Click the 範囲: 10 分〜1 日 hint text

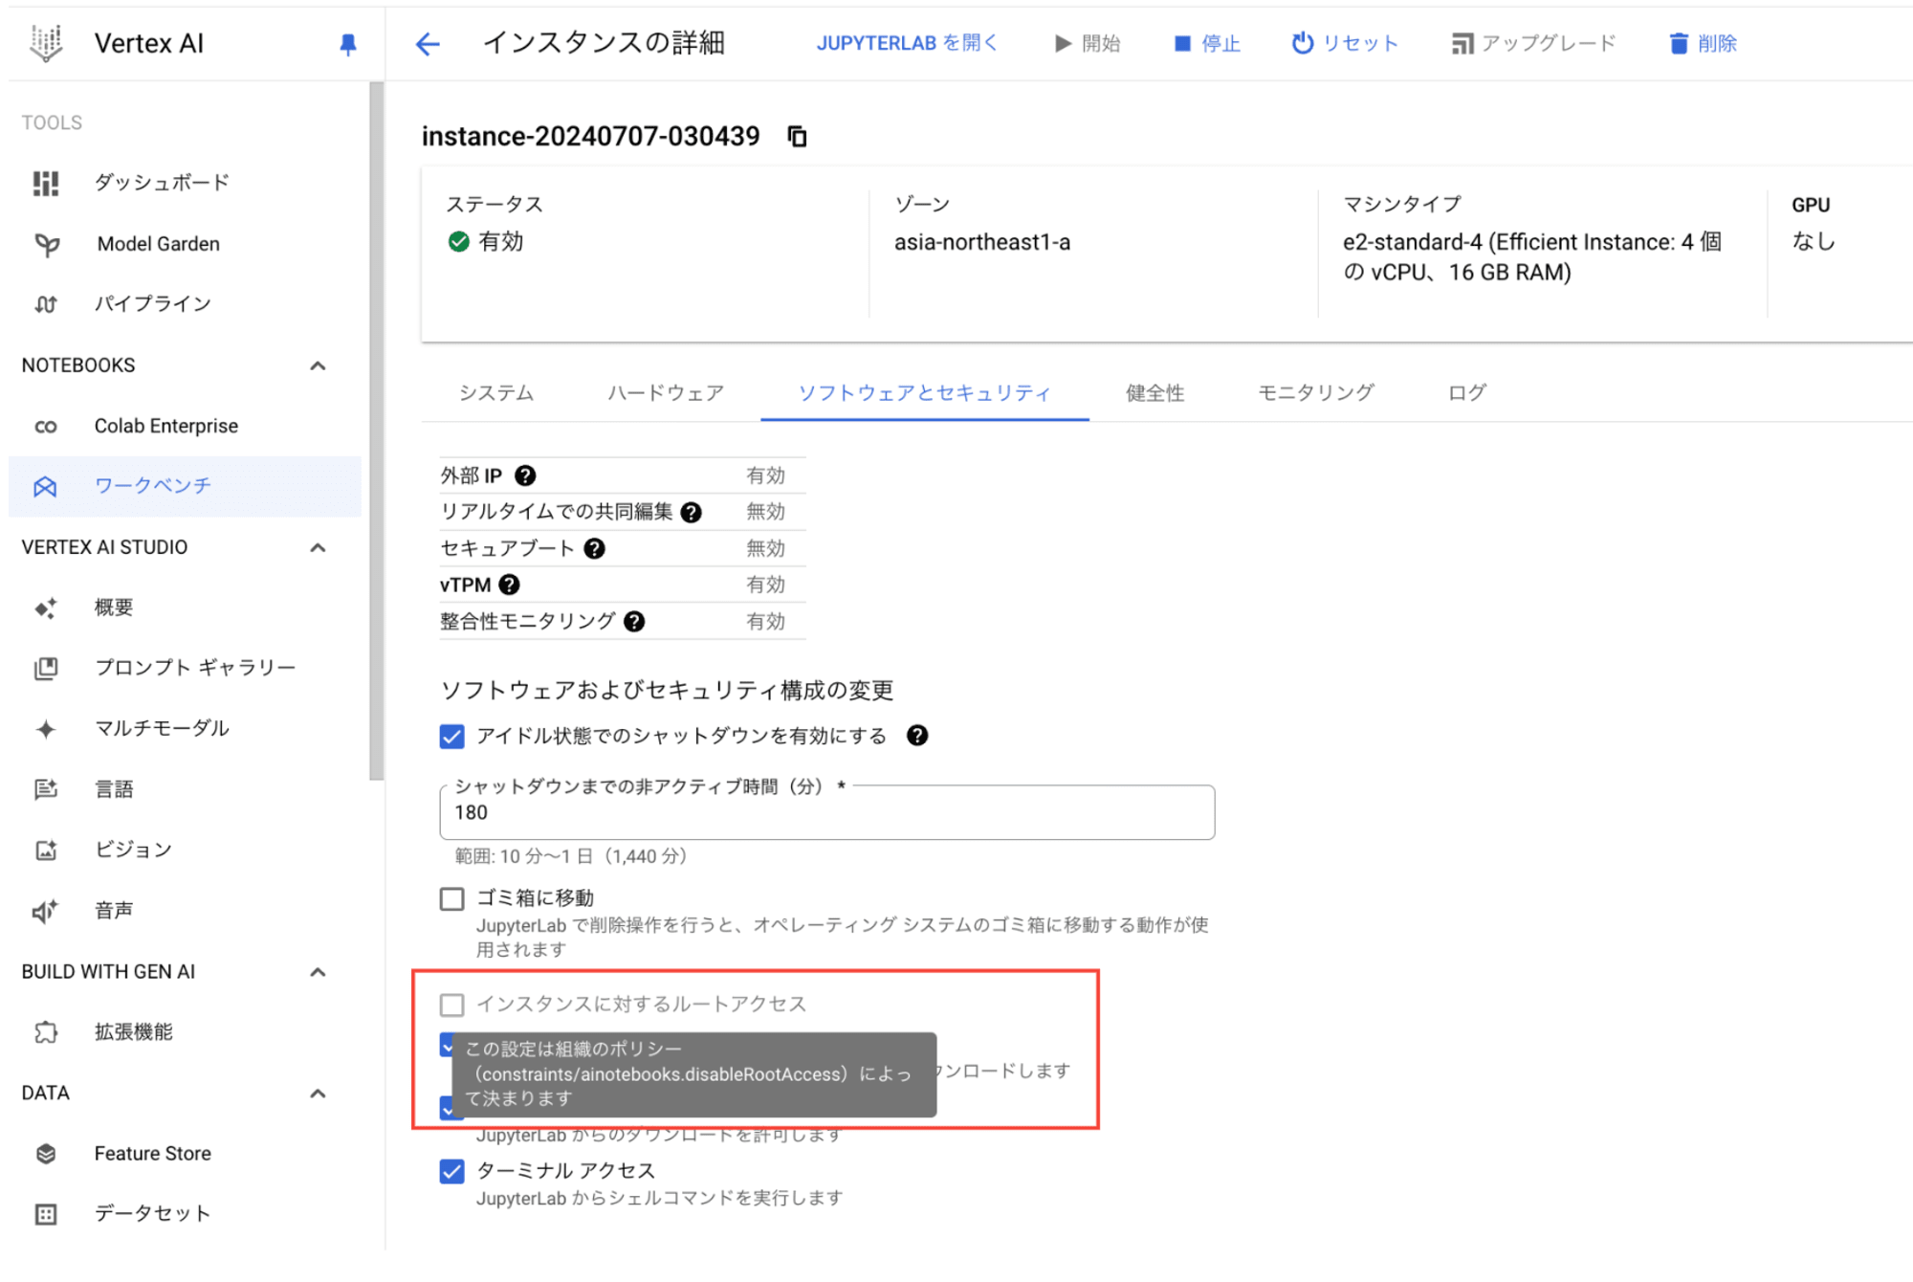tap(571, 856)
